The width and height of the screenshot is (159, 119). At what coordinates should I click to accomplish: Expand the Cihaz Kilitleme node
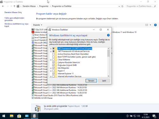pos(51,60)
